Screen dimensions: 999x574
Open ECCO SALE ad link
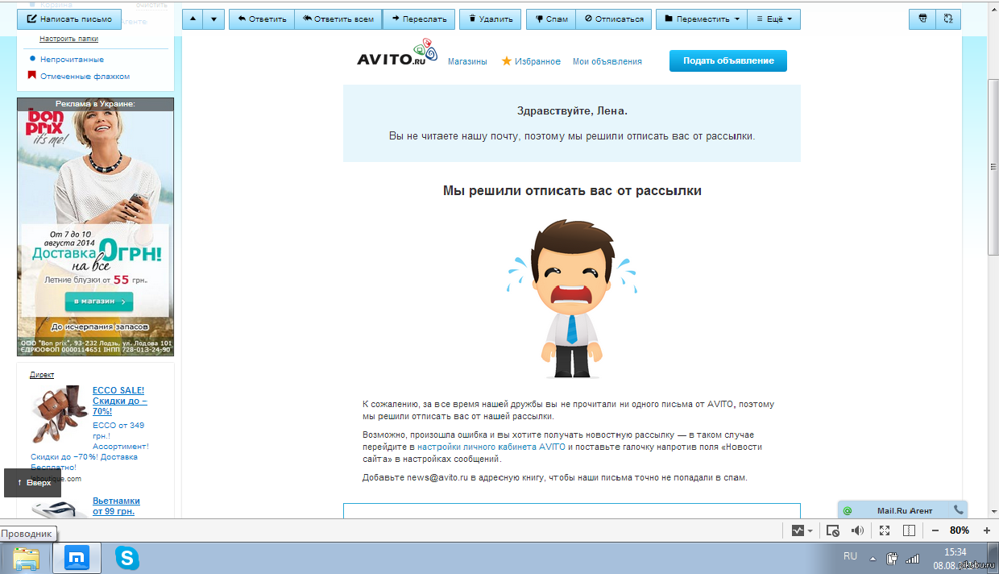(x=119, y=401)
